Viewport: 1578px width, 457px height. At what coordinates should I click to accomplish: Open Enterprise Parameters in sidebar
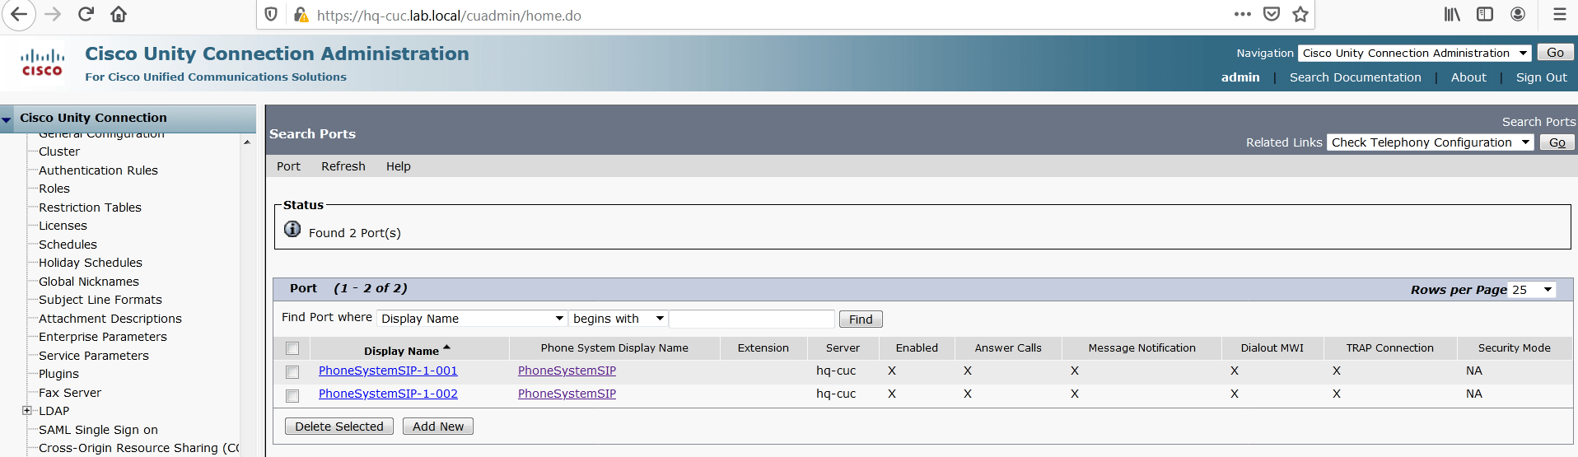(x=103, y=337)
